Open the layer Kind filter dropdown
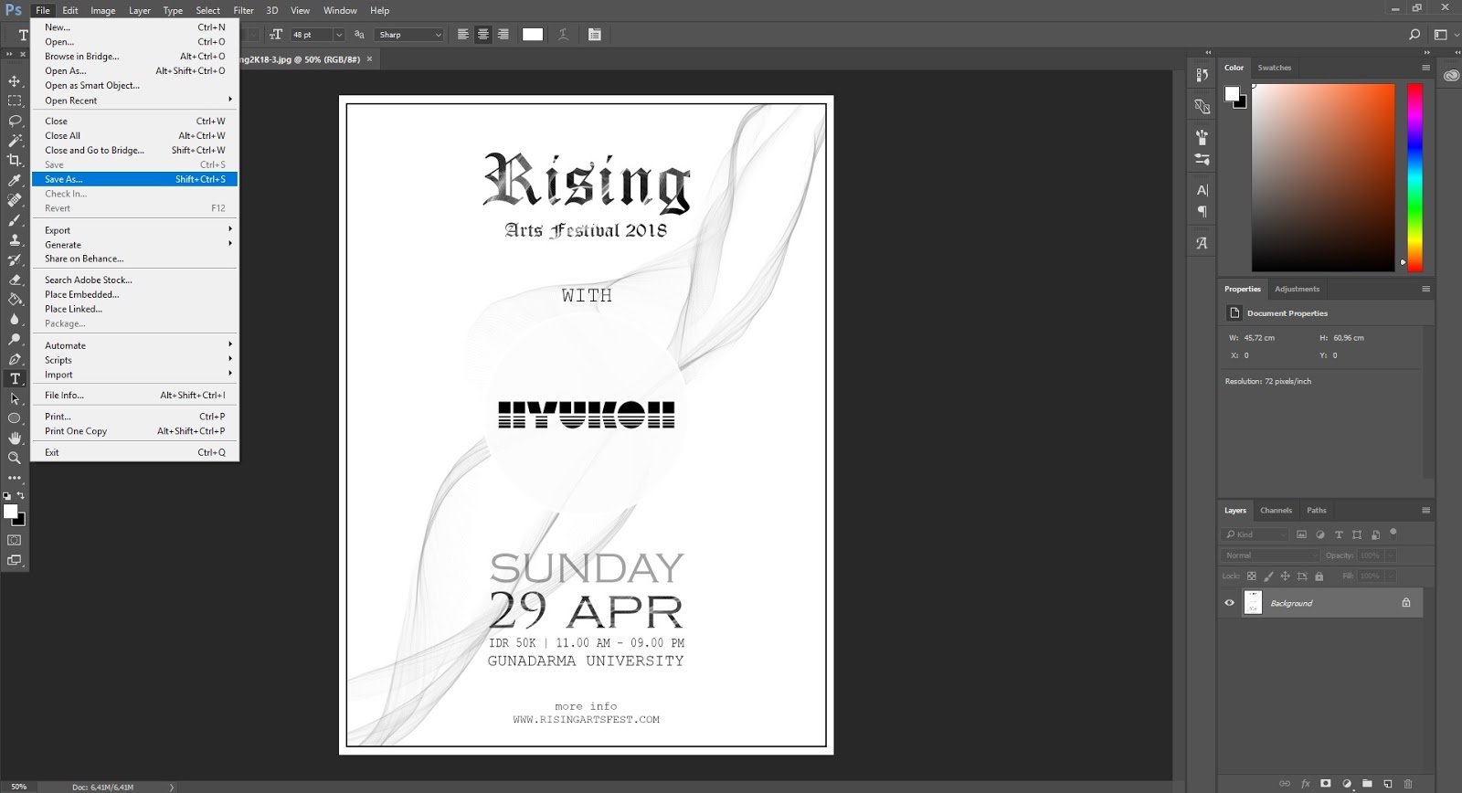 pos(1255,534)
